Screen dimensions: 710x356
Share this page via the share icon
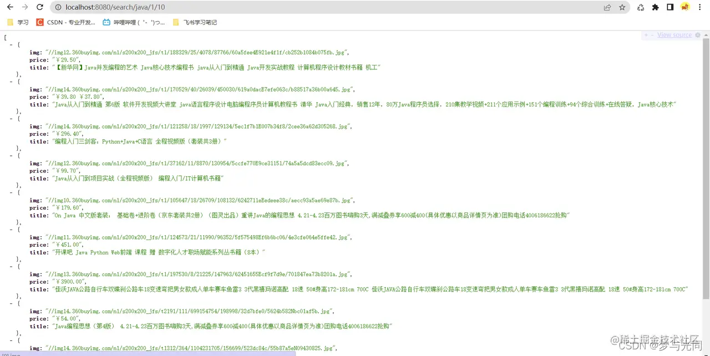[607, 7]
